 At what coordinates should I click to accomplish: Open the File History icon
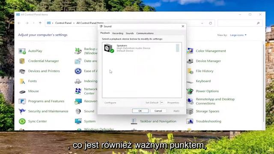click(x=190, y=71)
